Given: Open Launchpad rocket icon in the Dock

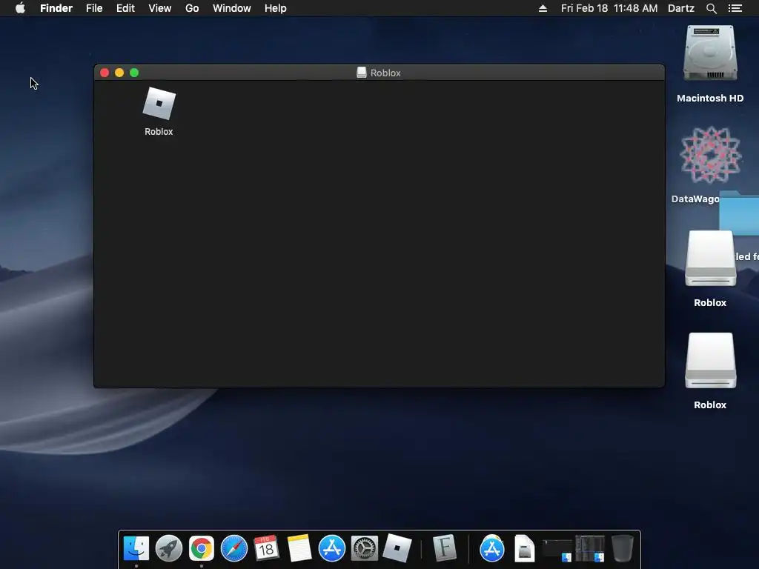Looking at the screenshot, I should (169, 548).
